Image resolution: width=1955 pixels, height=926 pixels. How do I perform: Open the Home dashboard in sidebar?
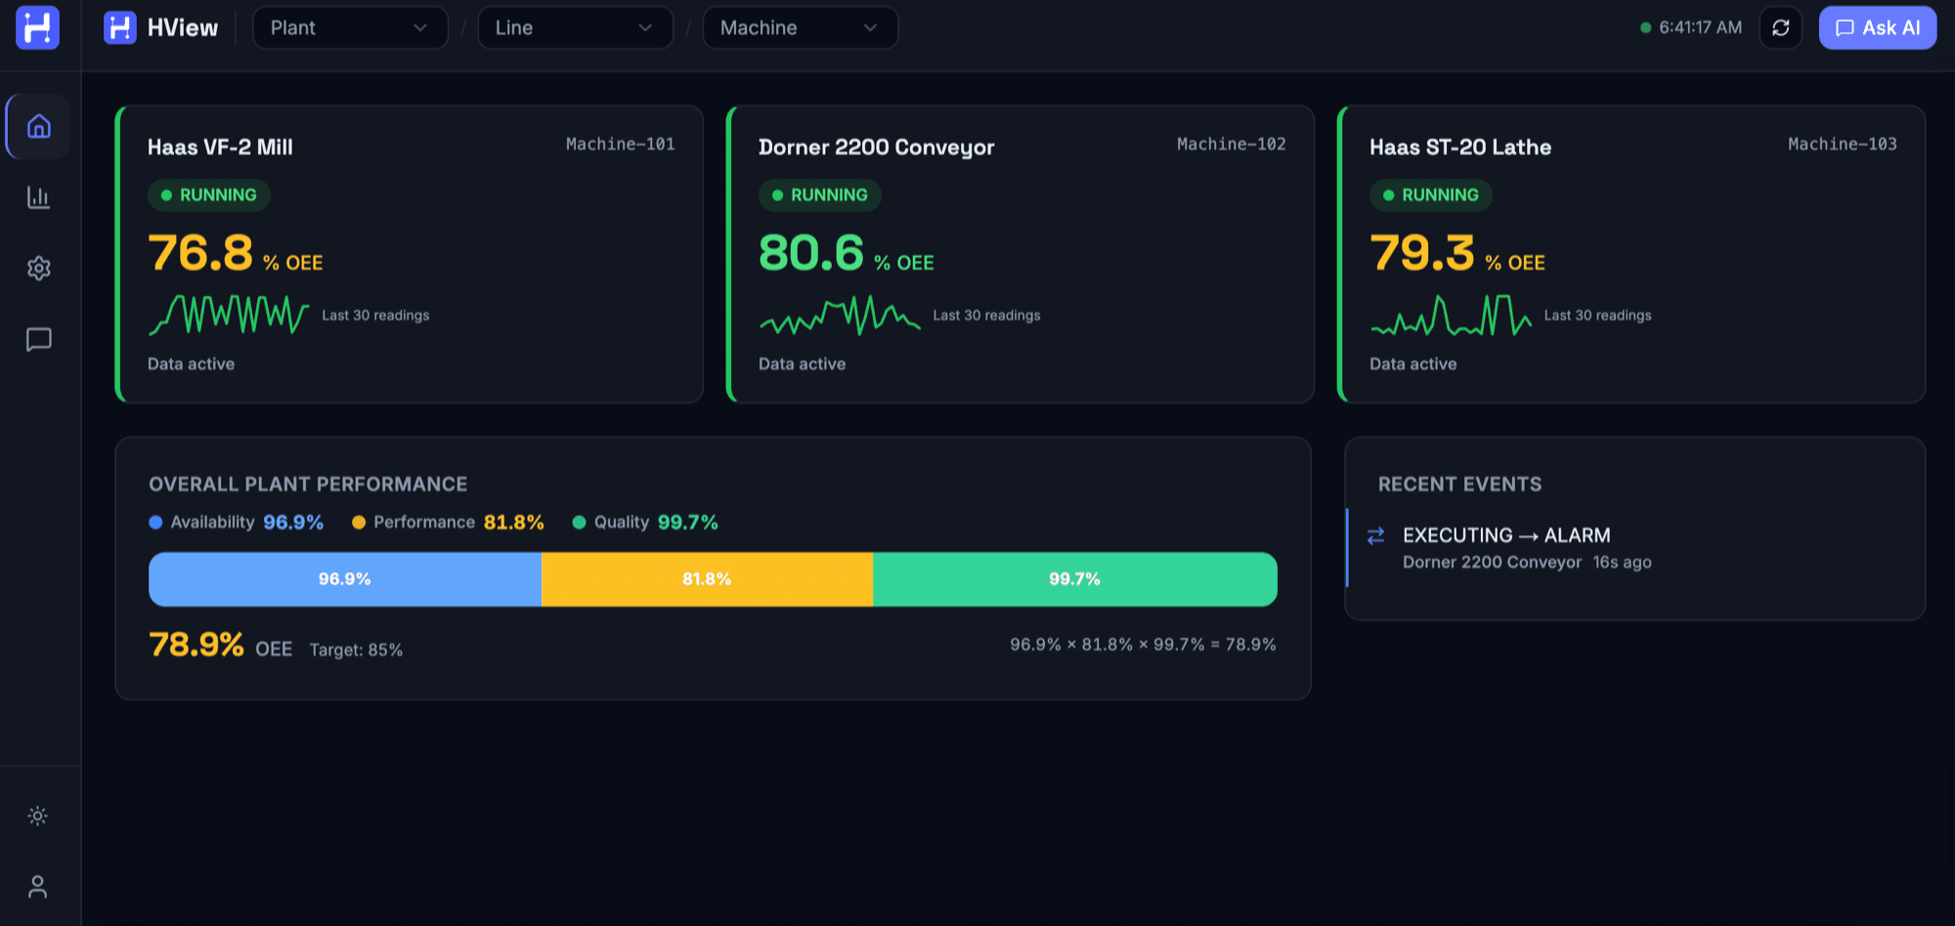38,127
